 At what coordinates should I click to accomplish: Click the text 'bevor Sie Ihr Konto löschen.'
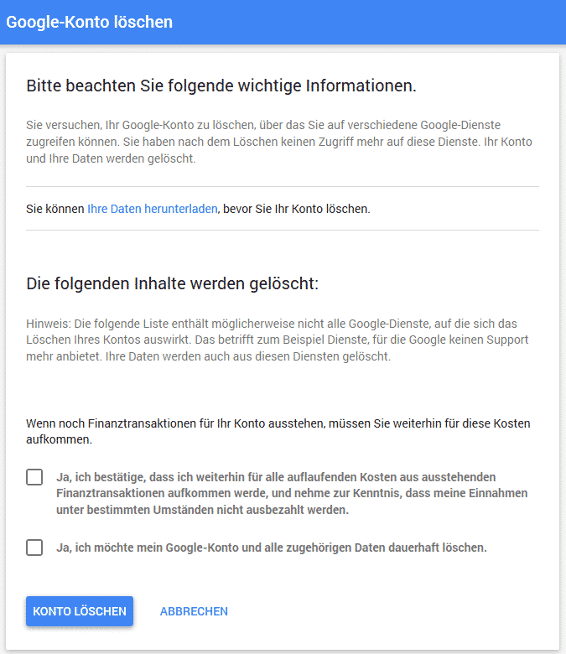297,209
